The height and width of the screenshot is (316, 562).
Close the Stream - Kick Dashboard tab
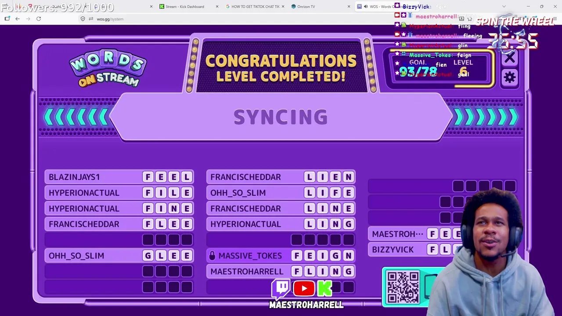point(217,7)
